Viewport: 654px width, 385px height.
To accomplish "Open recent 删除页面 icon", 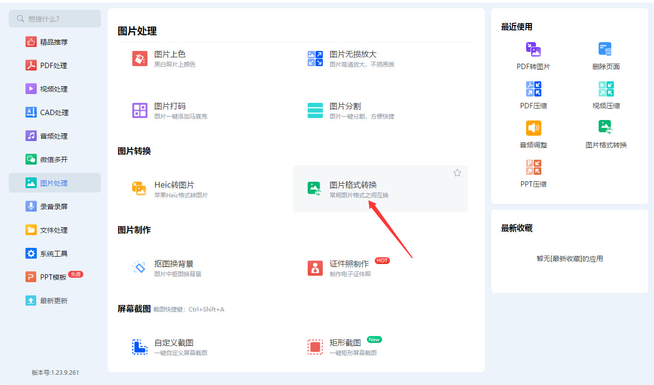I will (x=606, y=49).
